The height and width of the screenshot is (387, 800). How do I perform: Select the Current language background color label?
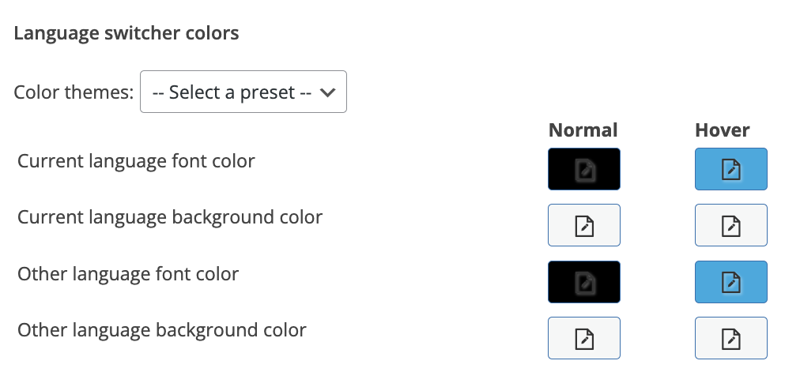click(170, 217)
